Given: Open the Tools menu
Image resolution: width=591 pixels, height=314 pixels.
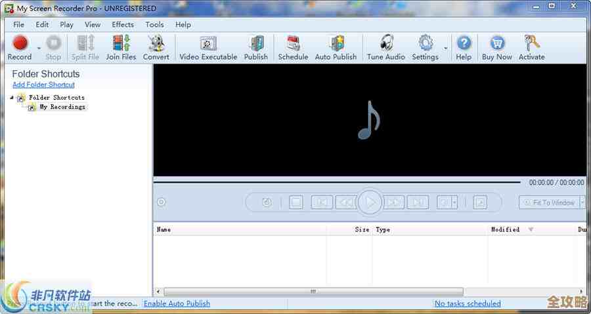Looking at the screenshot, I should pyautogui.click(x=154, y=24).
